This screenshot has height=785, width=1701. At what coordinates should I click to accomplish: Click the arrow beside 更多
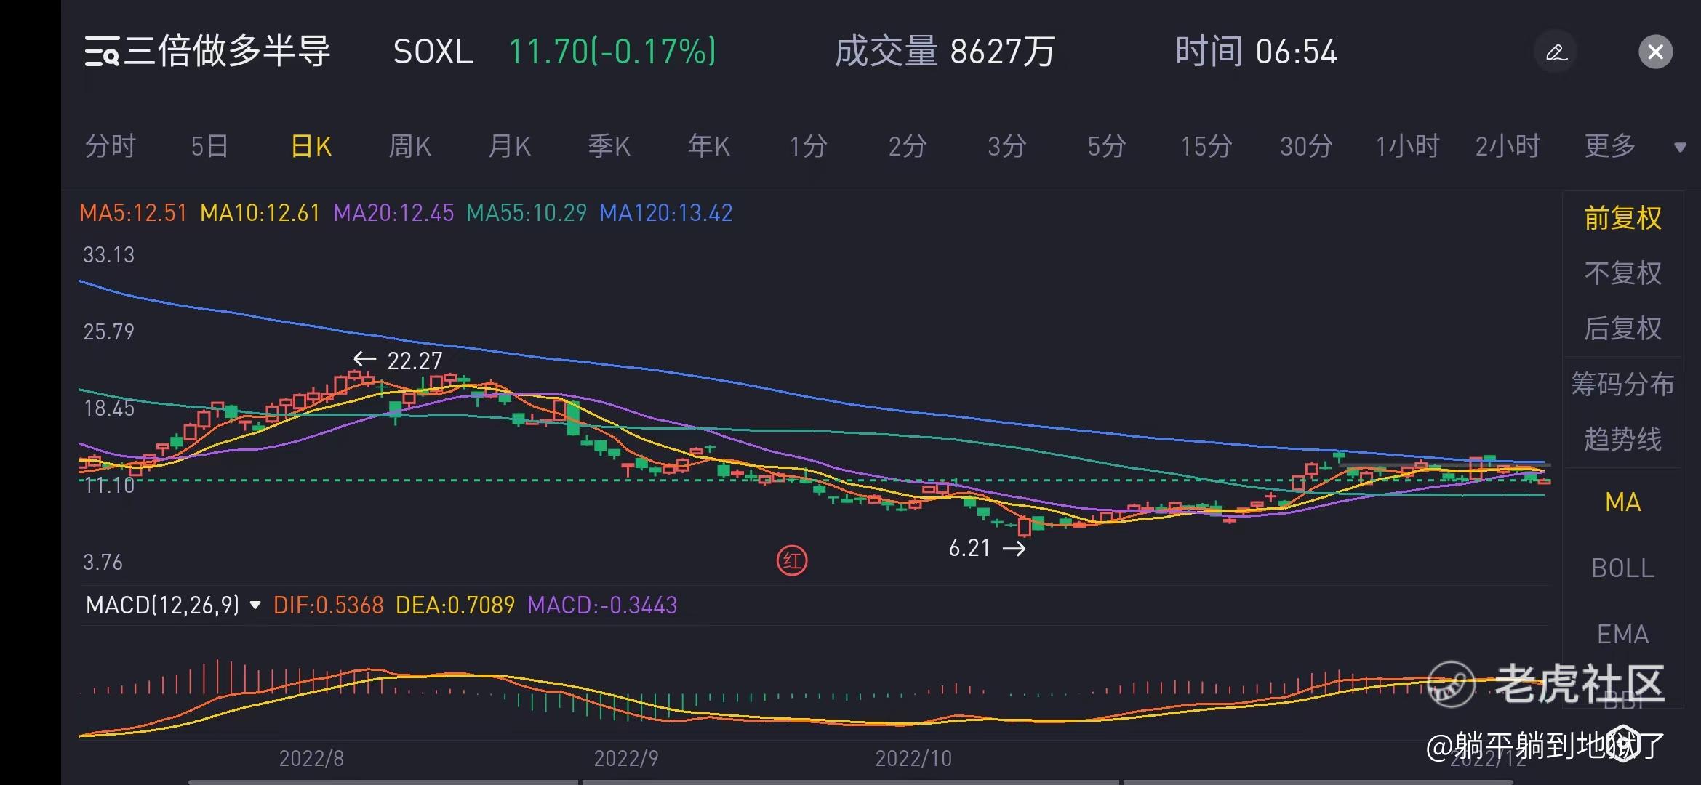pos(1680,148)
